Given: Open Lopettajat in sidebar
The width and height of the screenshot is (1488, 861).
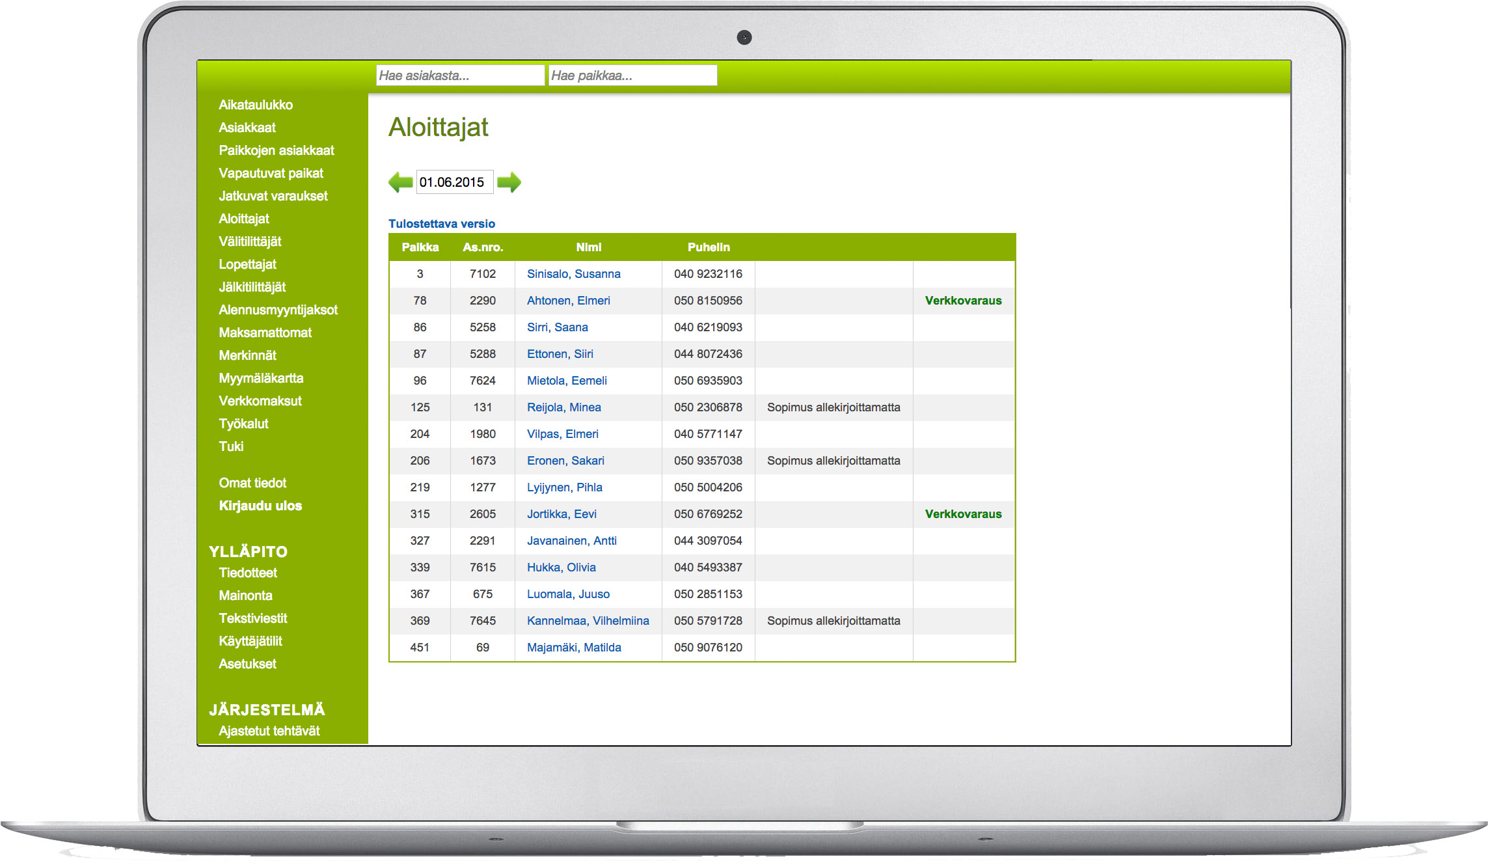Looking at the screenshot, I should [247, 264].
